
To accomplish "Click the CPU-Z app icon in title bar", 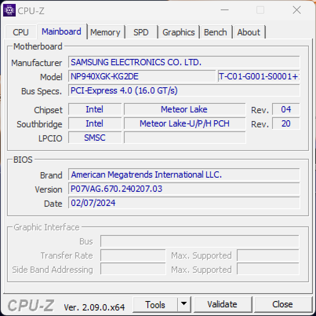I will [x=9, y=10].
